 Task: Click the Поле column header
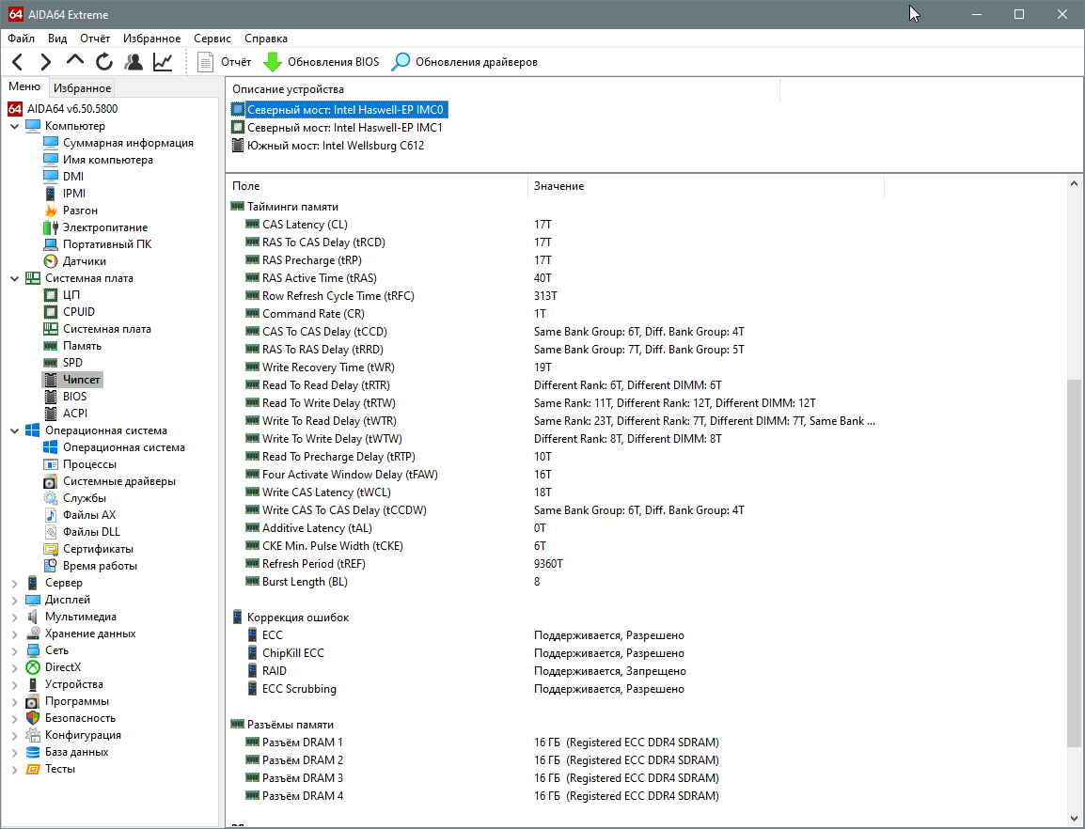coord(376,186)
